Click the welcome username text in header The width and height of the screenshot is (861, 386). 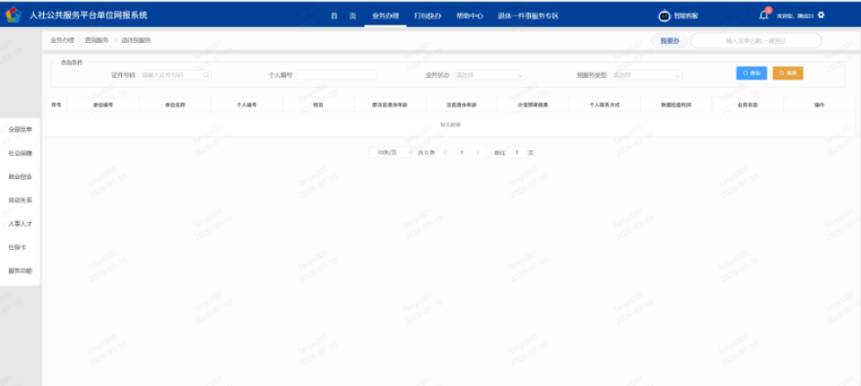[795, 16]
